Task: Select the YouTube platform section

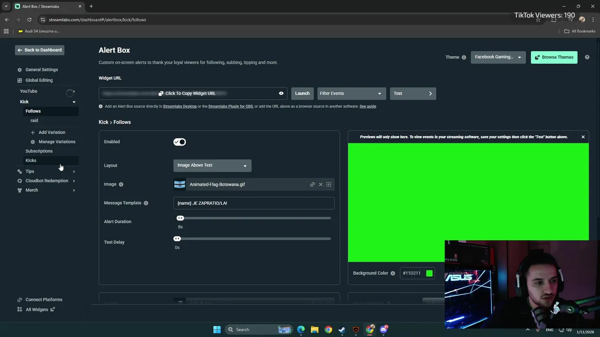Action: pyautogui.click(x=29, y=91)
